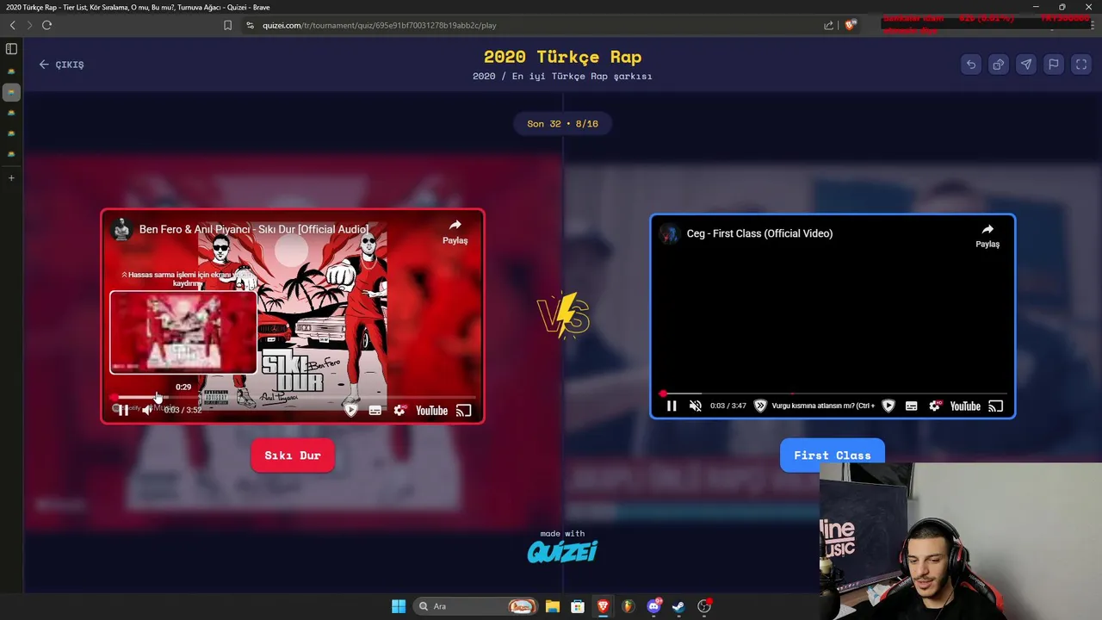Toggle subtitles on the First Class player
The image size is (1102, 620).
tap(912, 406)
